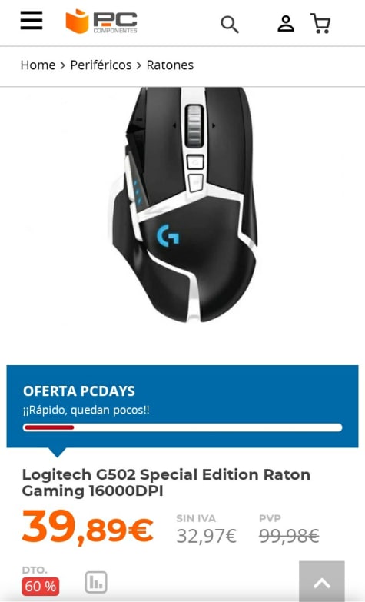Open the Periféricos breadcrumb
Screen dimensions: 365x602
(101, 65)
